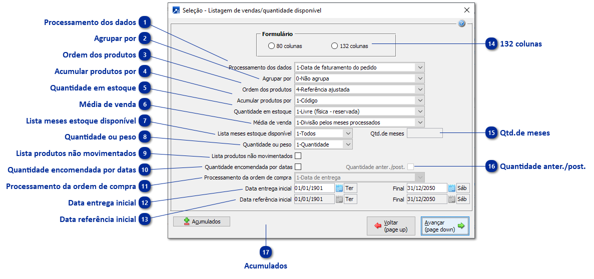This screenshot has height=279, width=594.
Task: Open the Agrupar por dropdown
Action: click(420, 78)
